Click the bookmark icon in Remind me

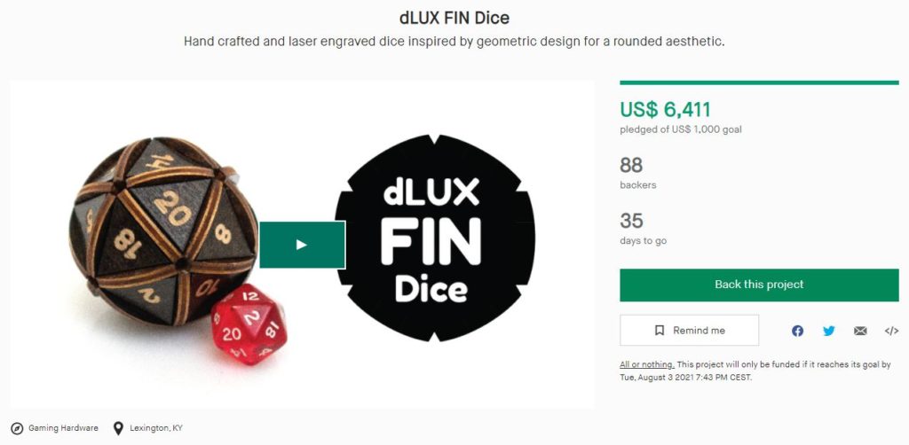tap(660, 331)
